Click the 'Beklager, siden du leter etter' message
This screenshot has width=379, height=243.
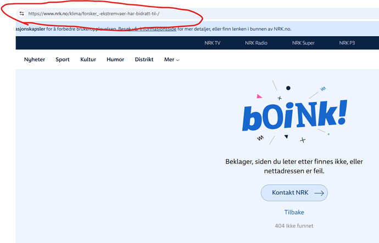[294, 166]
